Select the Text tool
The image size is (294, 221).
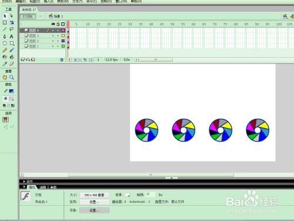(x=12, y=36)
